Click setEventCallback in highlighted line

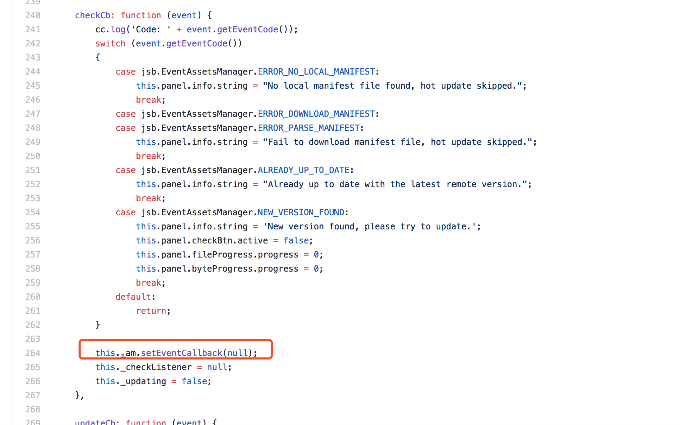pos(182,353)
